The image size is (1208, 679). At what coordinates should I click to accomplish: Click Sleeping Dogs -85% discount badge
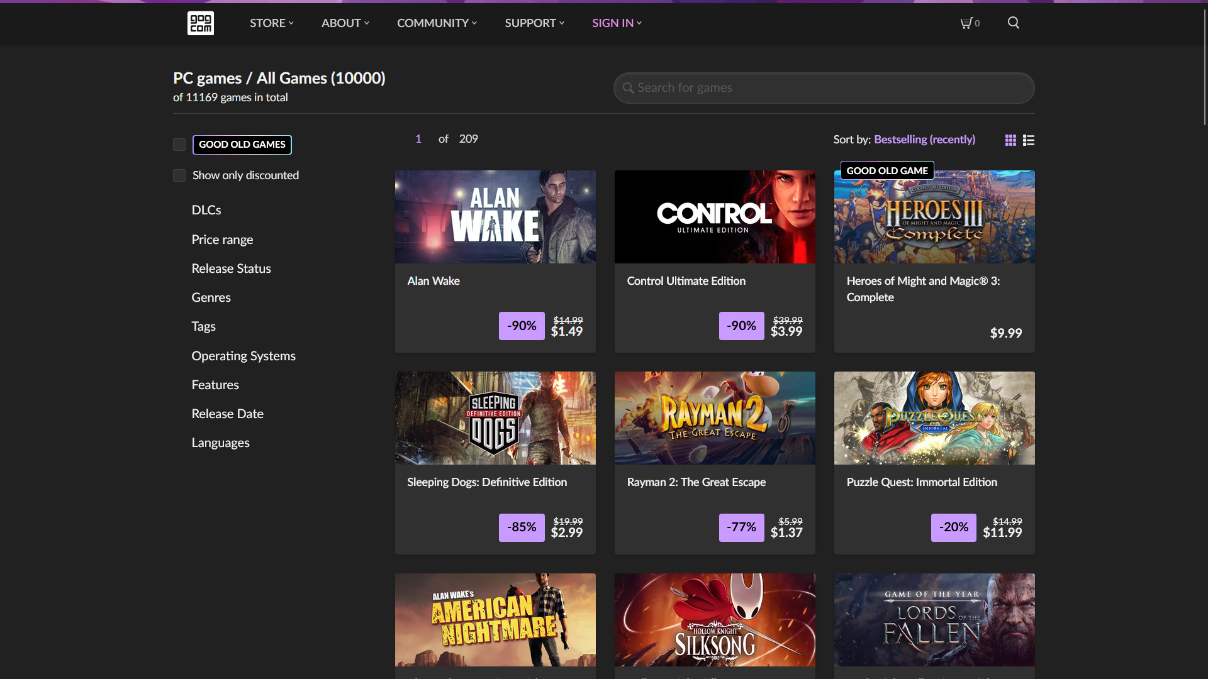(x=522, y=527)
